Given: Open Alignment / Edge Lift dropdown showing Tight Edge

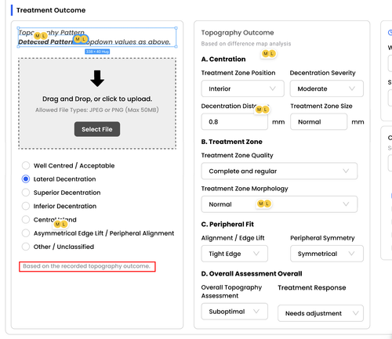Looking at the screenshot, I should [234, 254].
